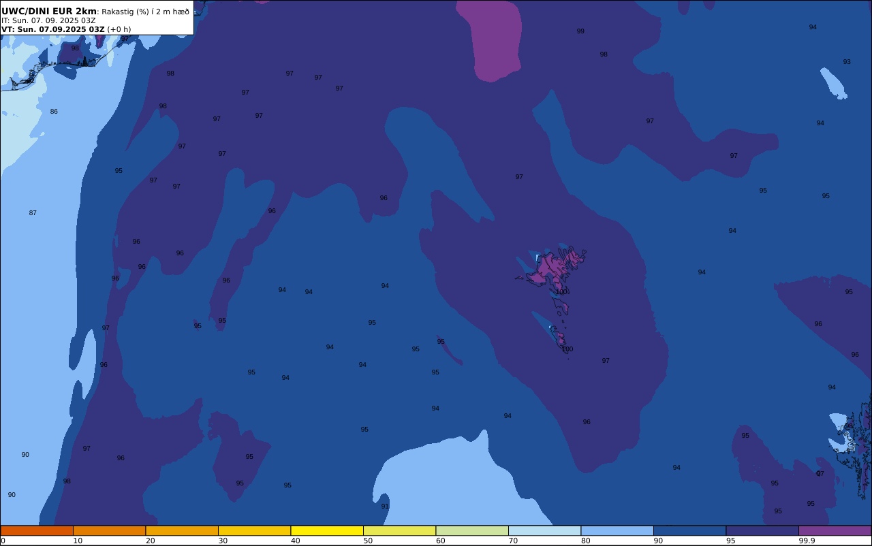Viewport: 872px width, 546px height.
Task: Click the bright yellow 40–50 legend swatch
Action: coord(327,530)
